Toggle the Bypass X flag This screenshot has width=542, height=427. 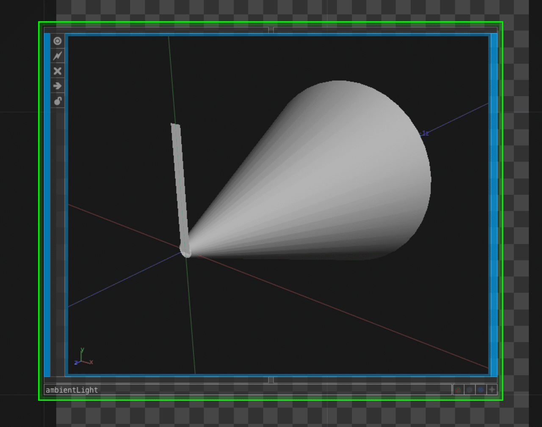pos(58,71)
